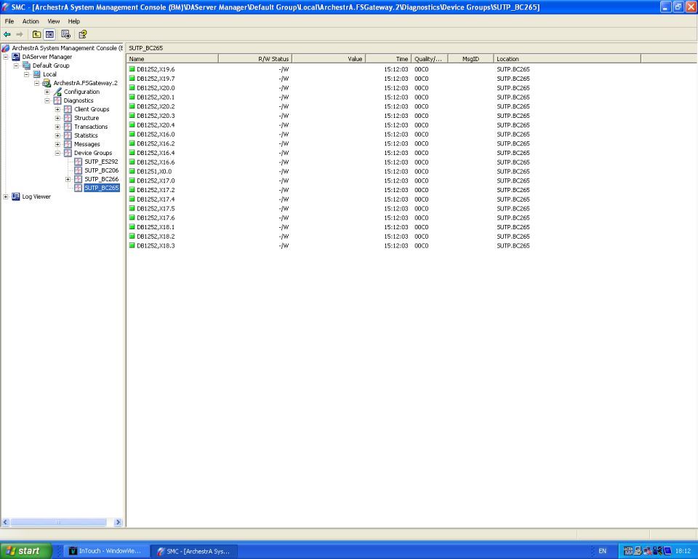Screen dimensions: 698x559
Task: Expand the SUTP_BC266 device group
Action: click(68, 179)
